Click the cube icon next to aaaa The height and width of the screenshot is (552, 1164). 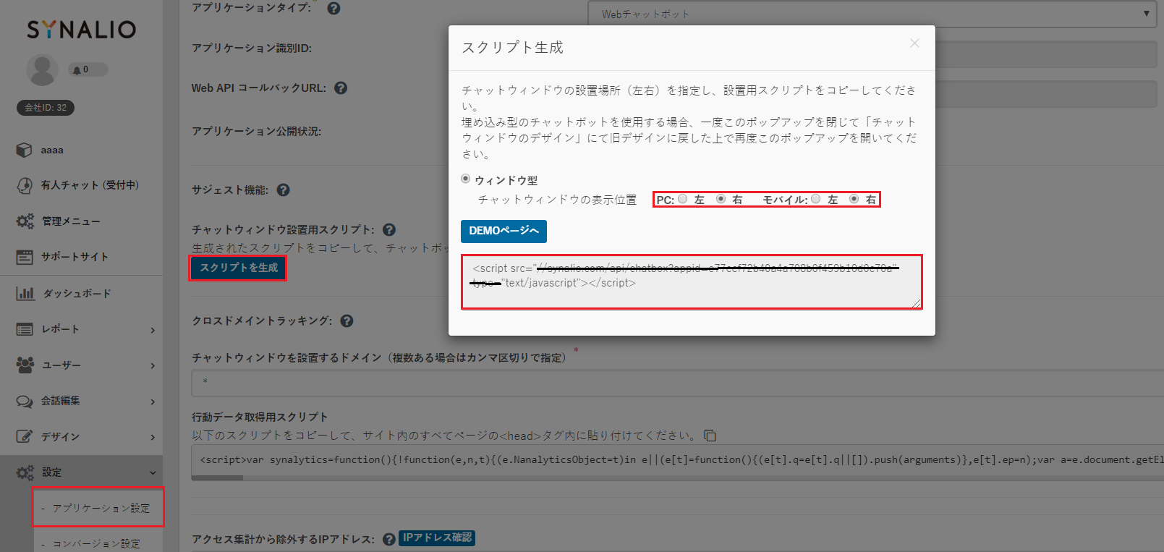pos(25,150)
